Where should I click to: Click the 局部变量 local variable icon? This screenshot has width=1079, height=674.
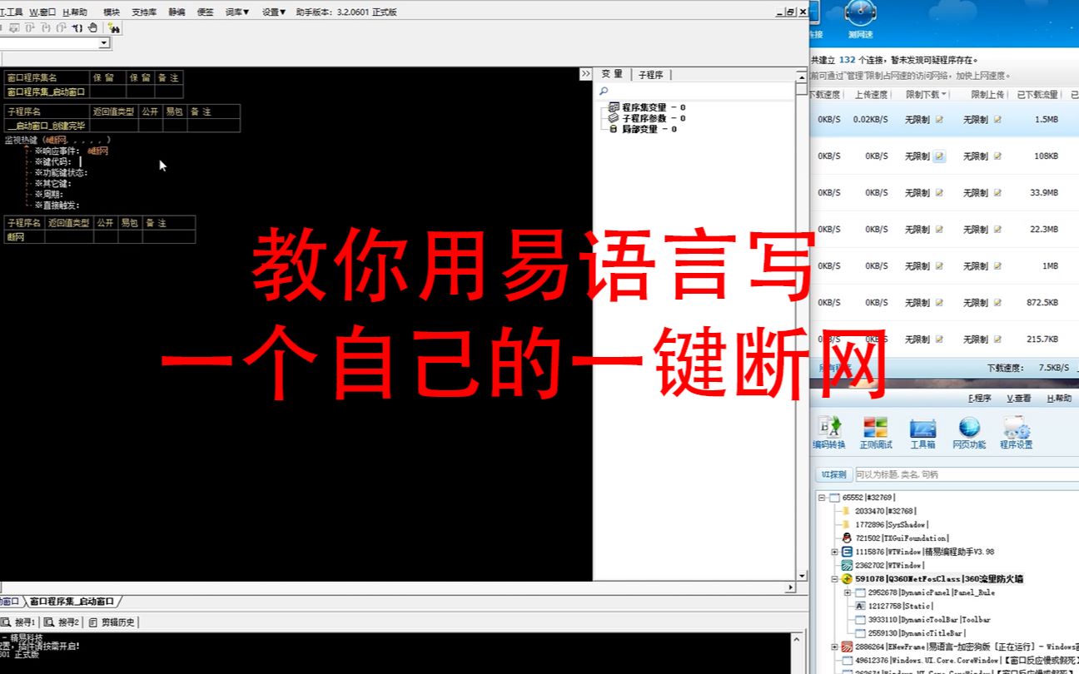(614, 129)
